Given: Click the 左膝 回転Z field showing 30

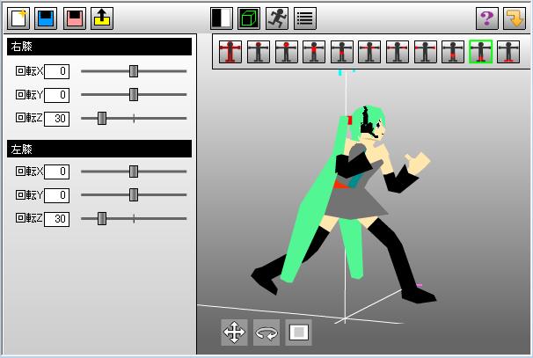Looking at the screenshot, I should tap(57, 219).
